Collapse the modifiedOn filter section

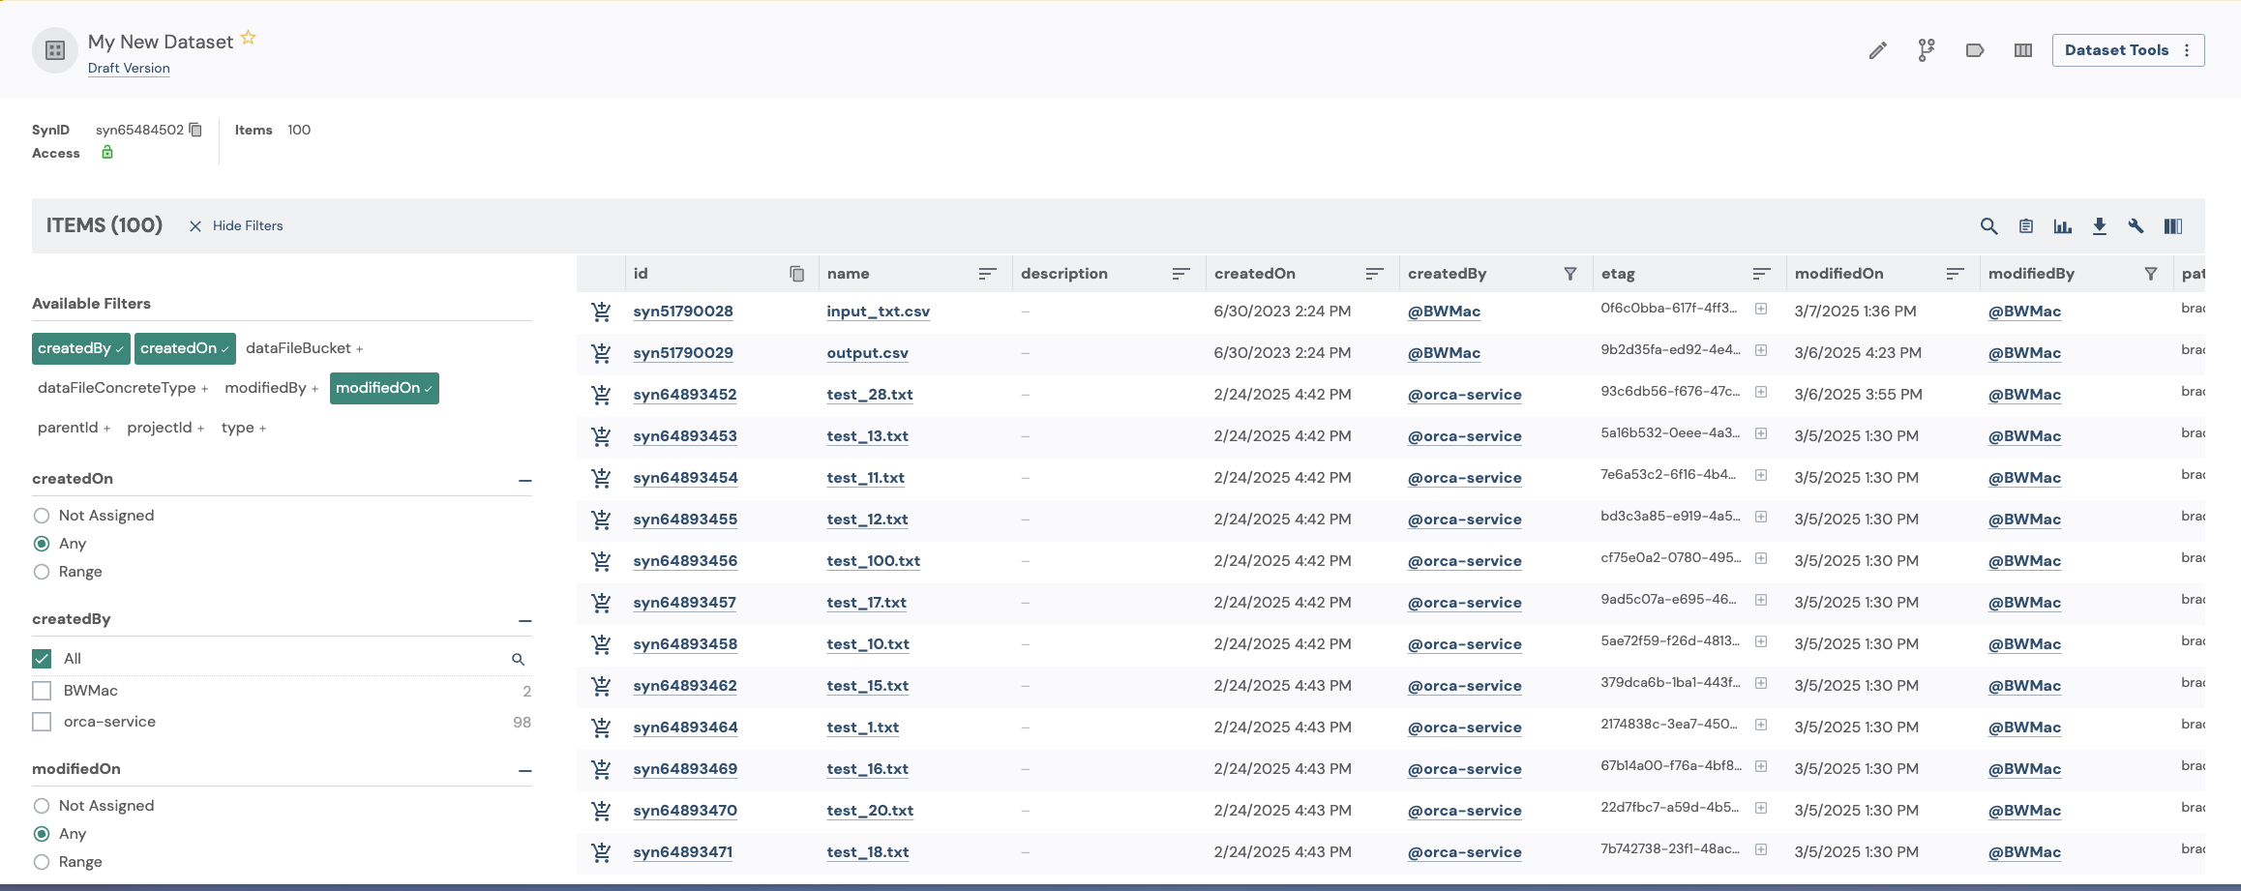tap(524, 771)
